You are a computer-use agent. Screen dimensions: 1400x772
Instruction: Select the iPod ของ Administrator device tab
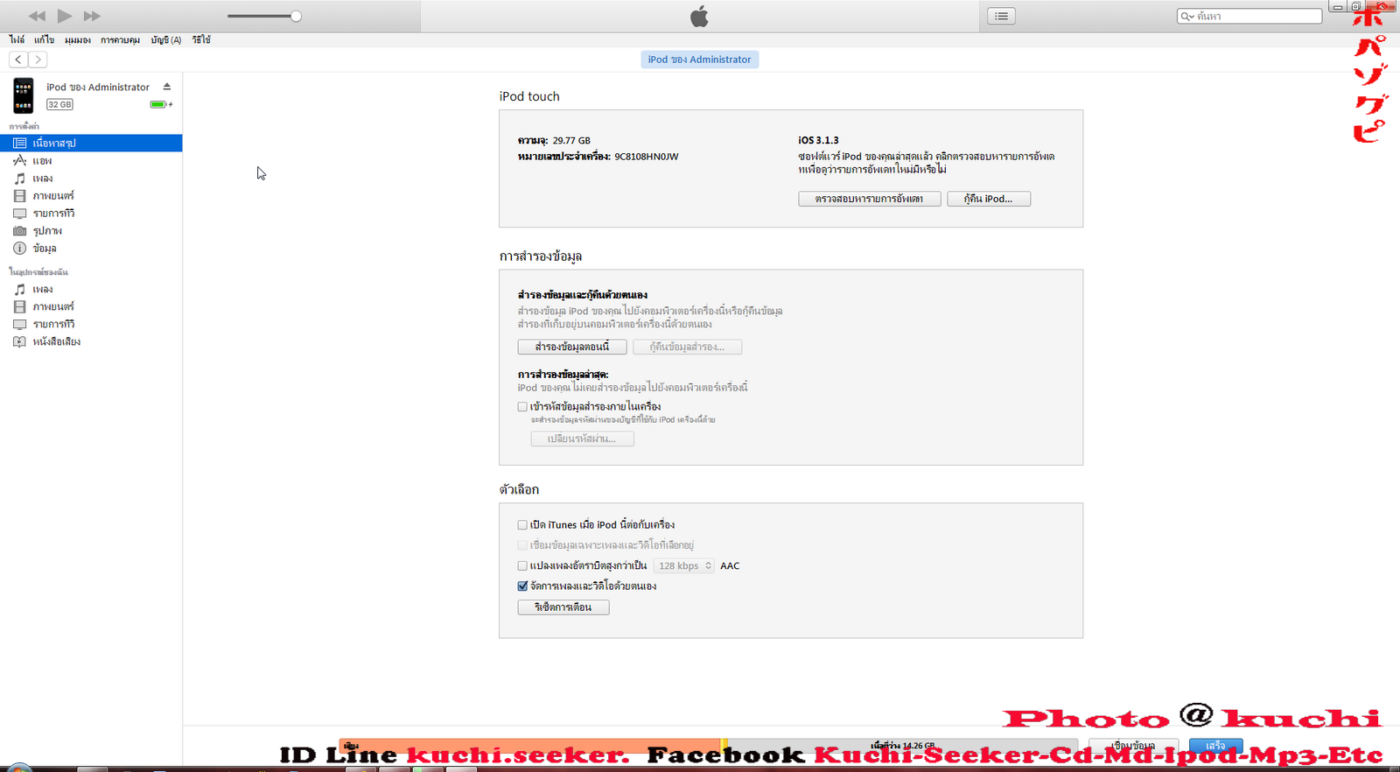point(699,60)
